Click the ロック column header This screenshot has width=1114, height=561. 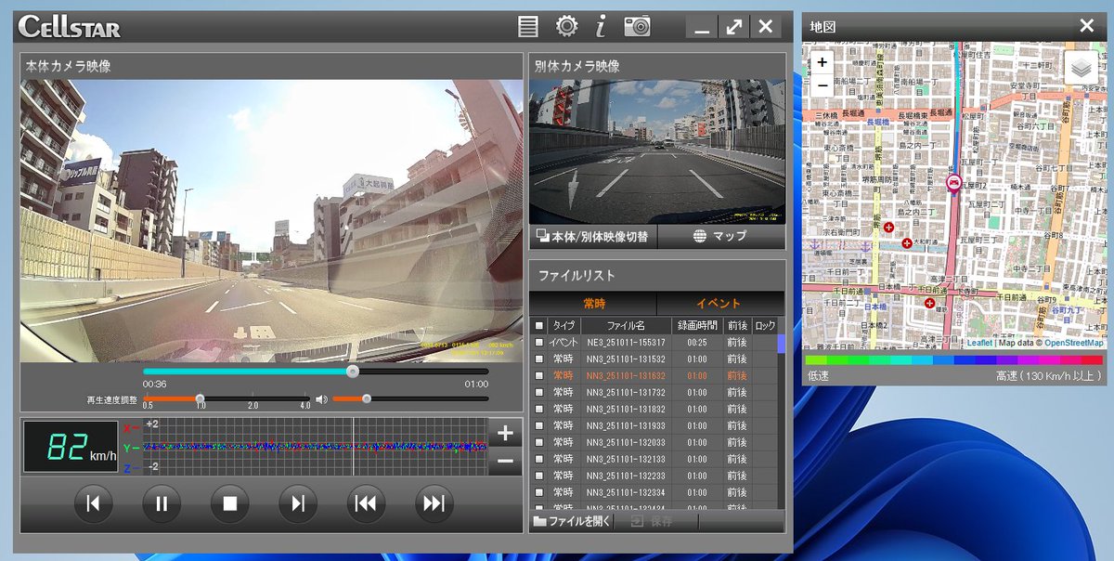765,326
